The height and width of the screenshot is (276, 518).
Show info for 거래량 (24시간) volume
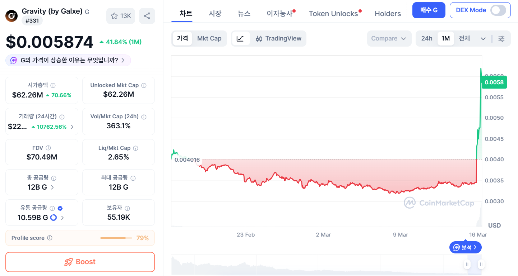tap(62, 117)
